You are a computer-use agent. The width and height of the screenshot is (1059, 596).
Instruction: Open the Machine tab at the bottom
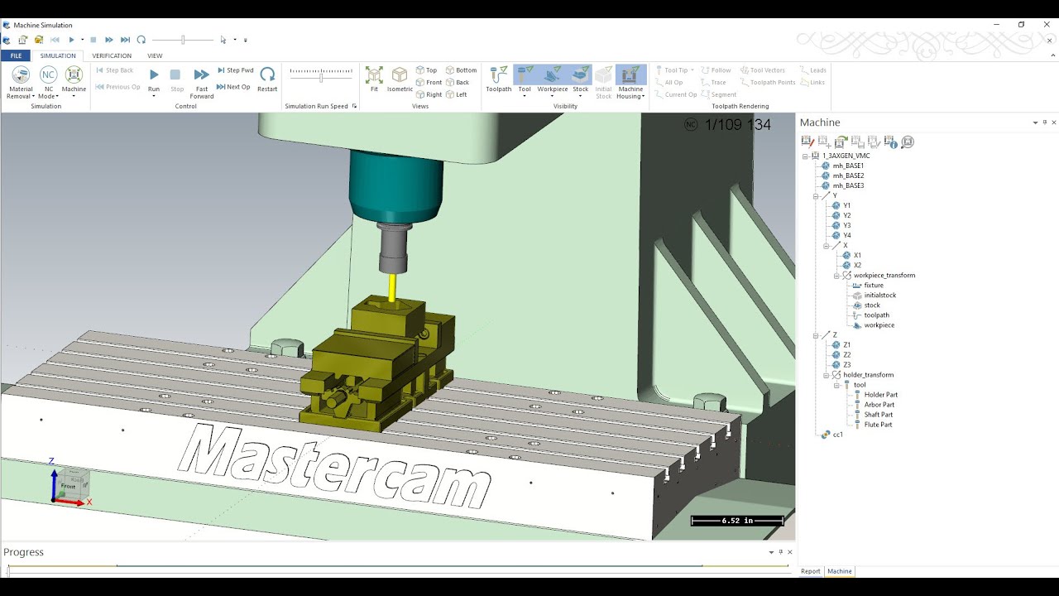(840, 571)
